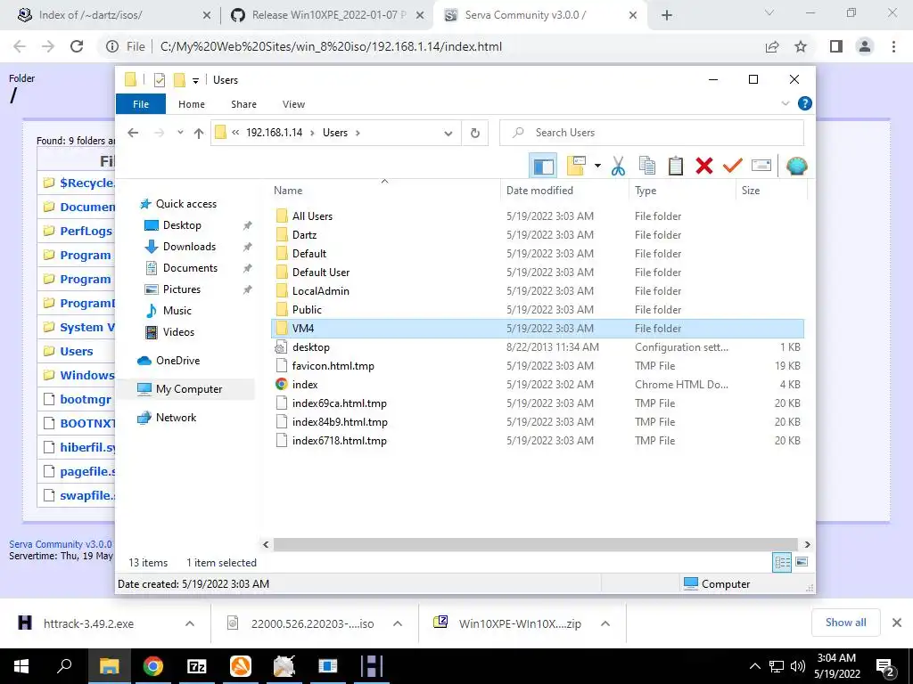The image size is (913, 684).
Task: Select Videos in navigation pane
Action: pyautogui.click(x=178, y=332)
